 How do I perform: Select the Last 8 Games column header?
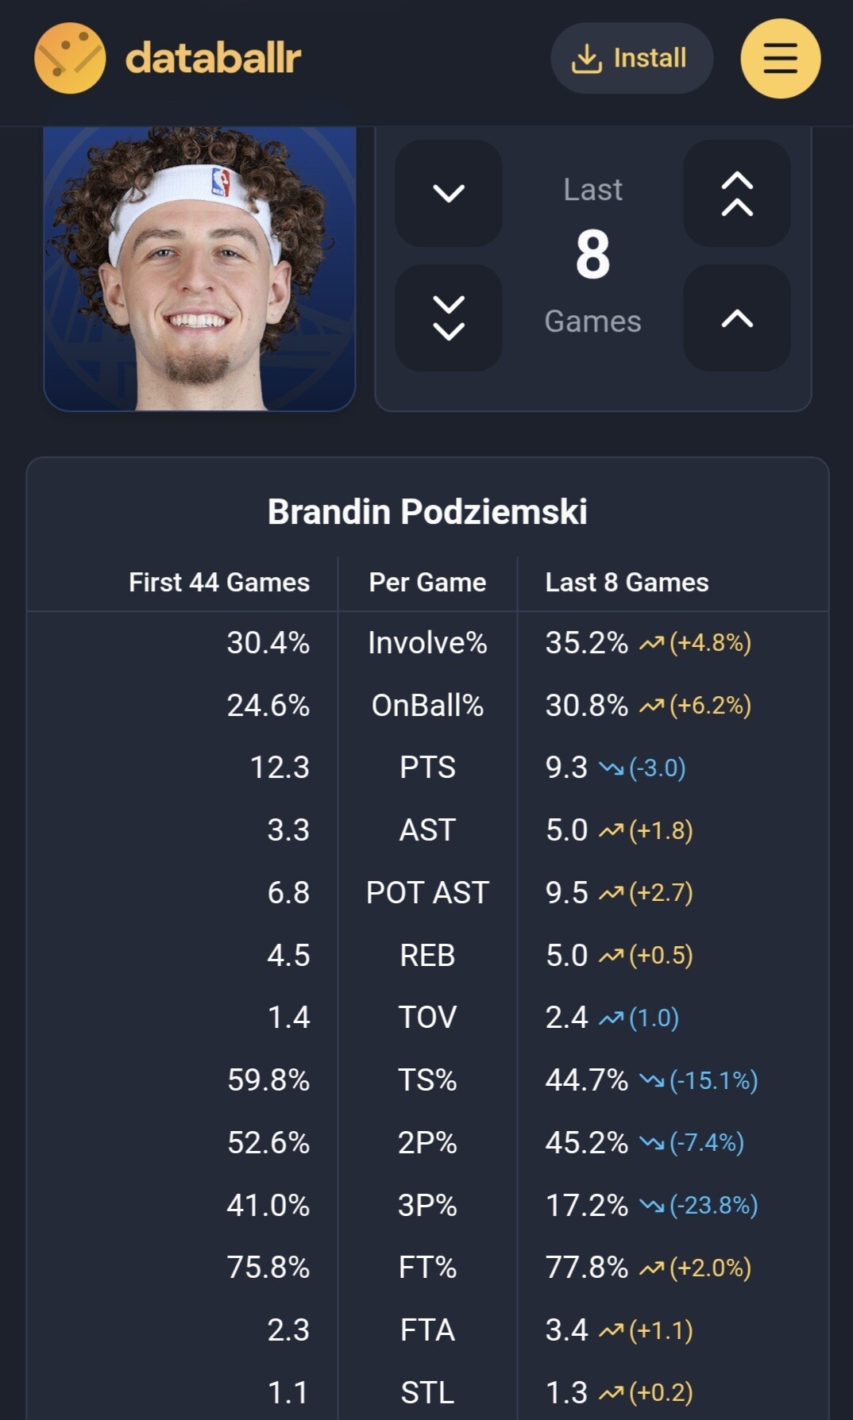click(x=627, y=583)
